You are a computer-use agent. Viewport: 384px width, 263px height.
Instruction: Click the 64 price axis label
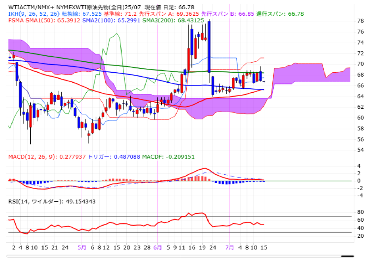(360, 96)
